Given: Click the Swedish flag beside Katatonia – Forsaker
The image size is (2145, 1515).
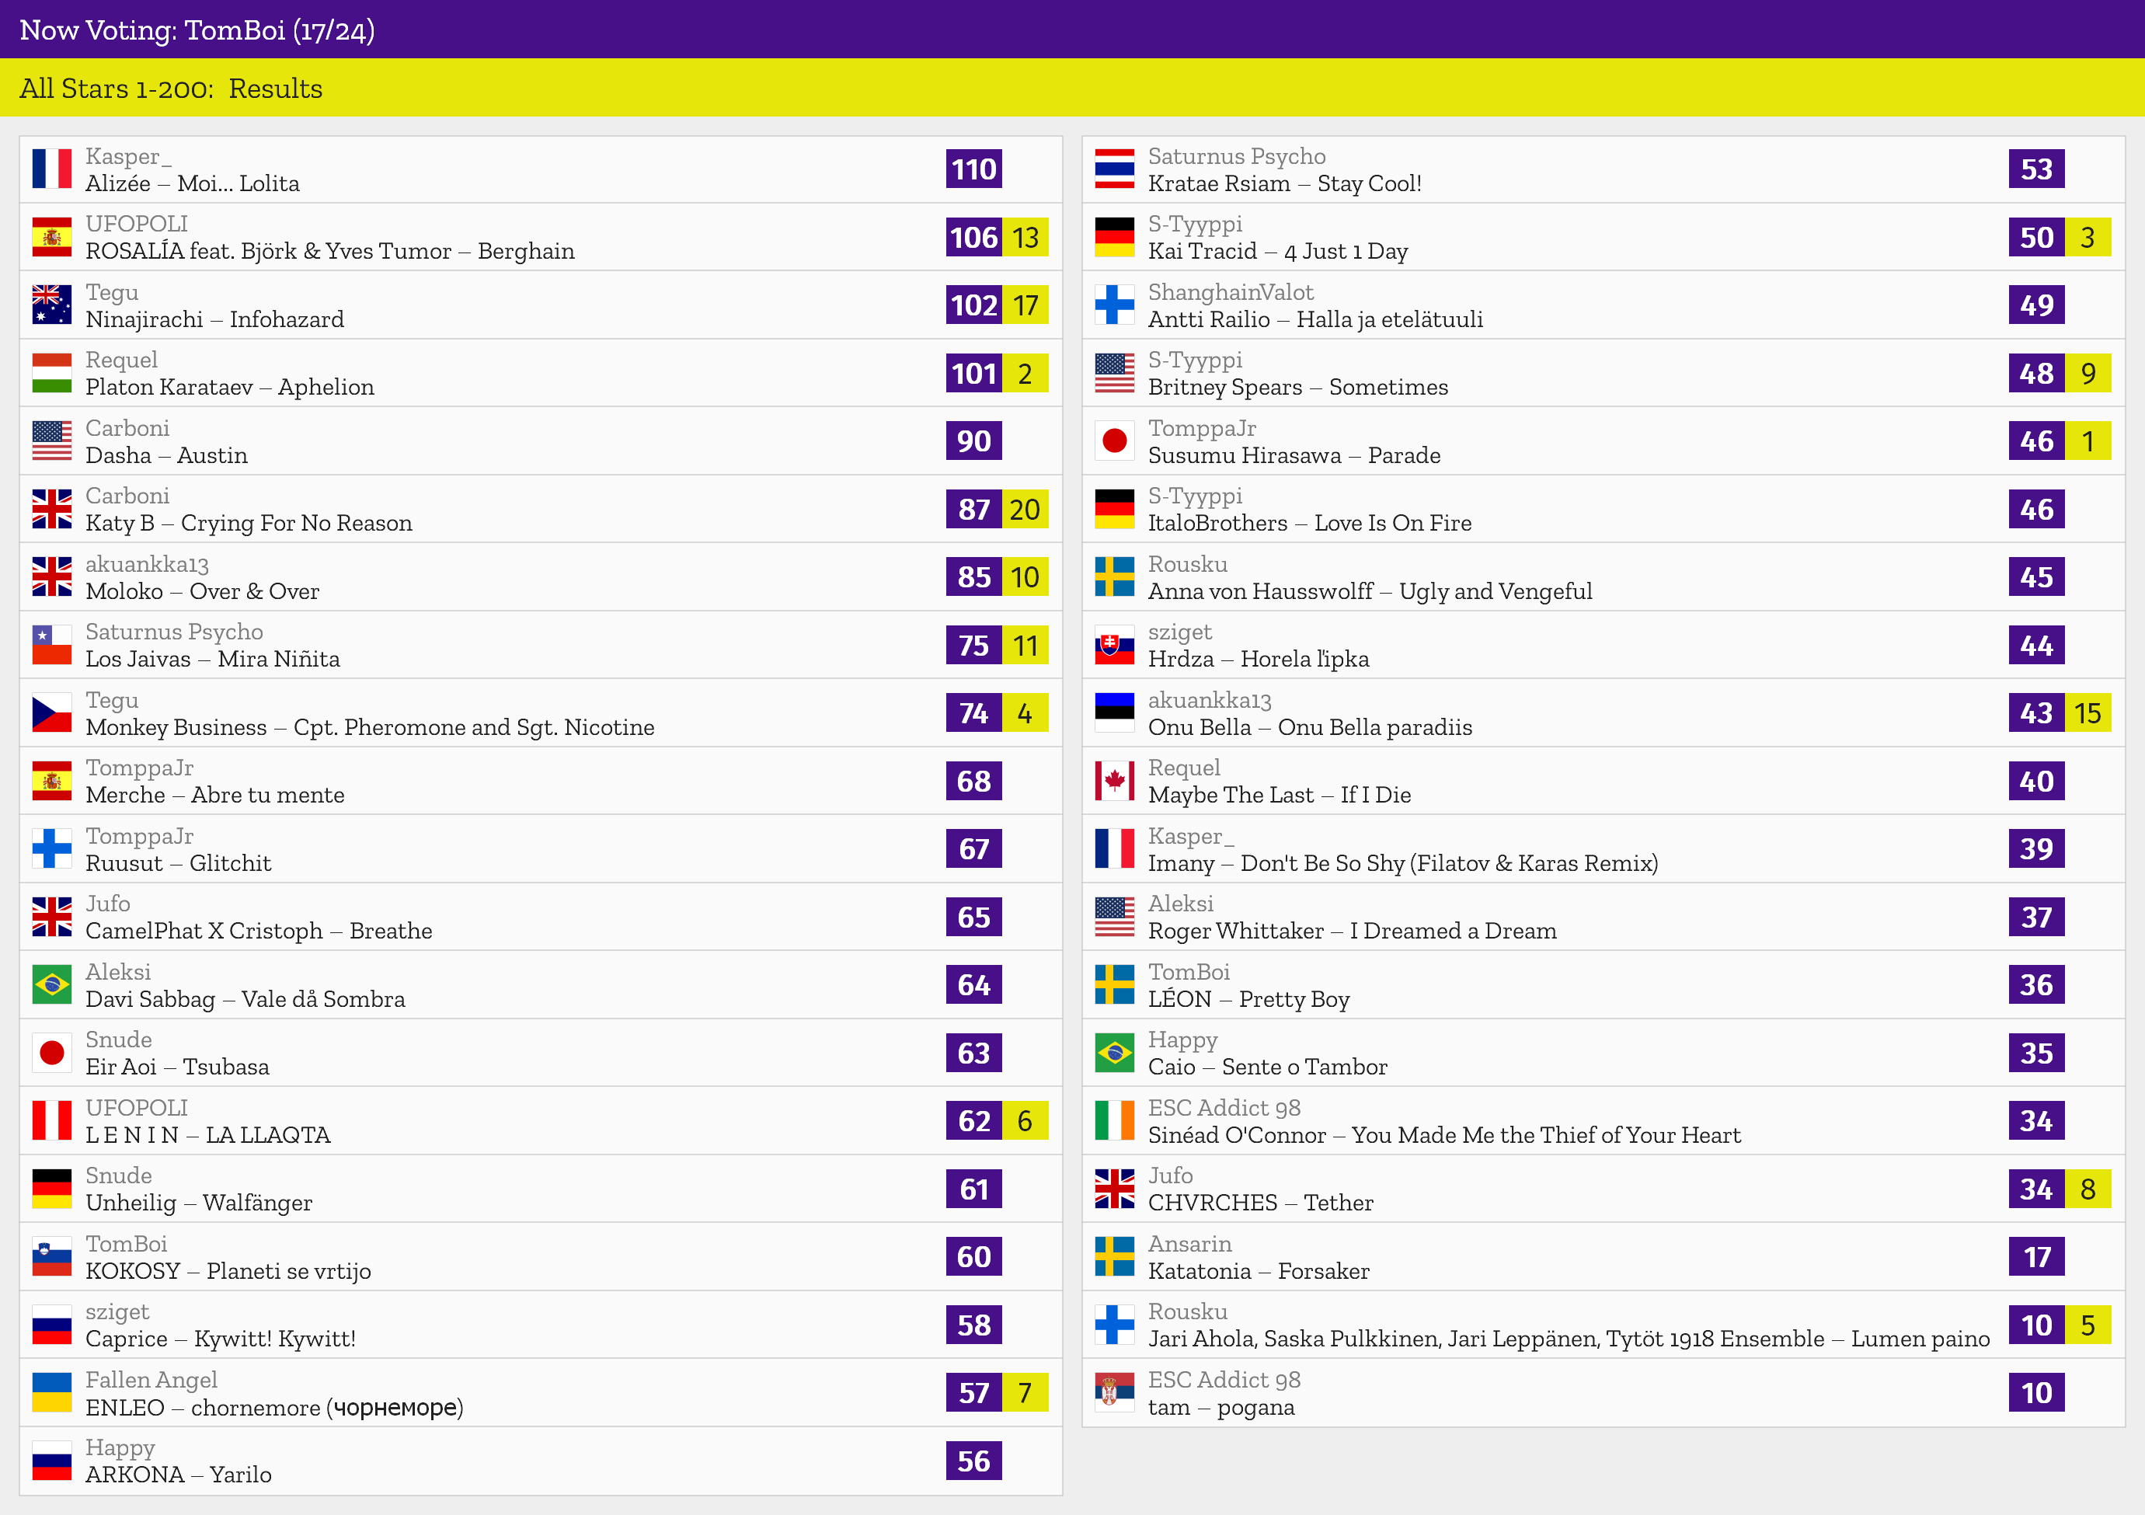Looking at the screenshot, I should click(x=1115, y=1257).
